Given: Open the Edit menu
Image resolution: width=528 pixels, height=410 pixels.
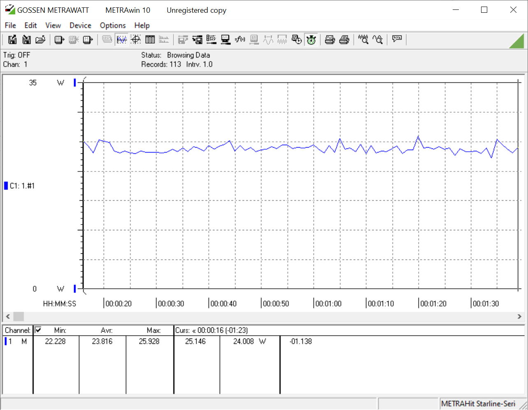Looking at the screenshot, I should [30, 25].
